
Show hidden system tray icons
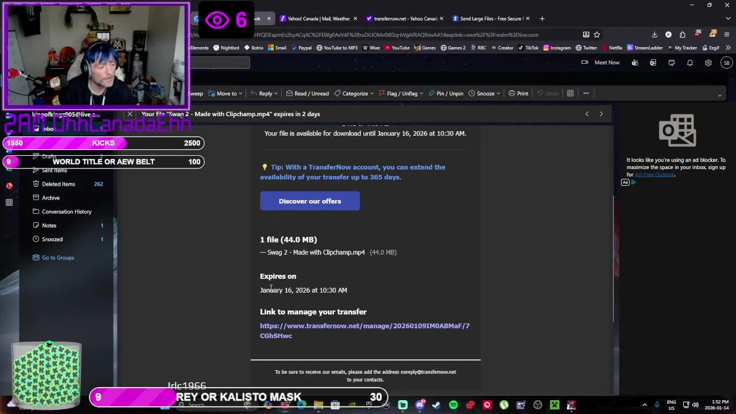(x=645, y=405)
